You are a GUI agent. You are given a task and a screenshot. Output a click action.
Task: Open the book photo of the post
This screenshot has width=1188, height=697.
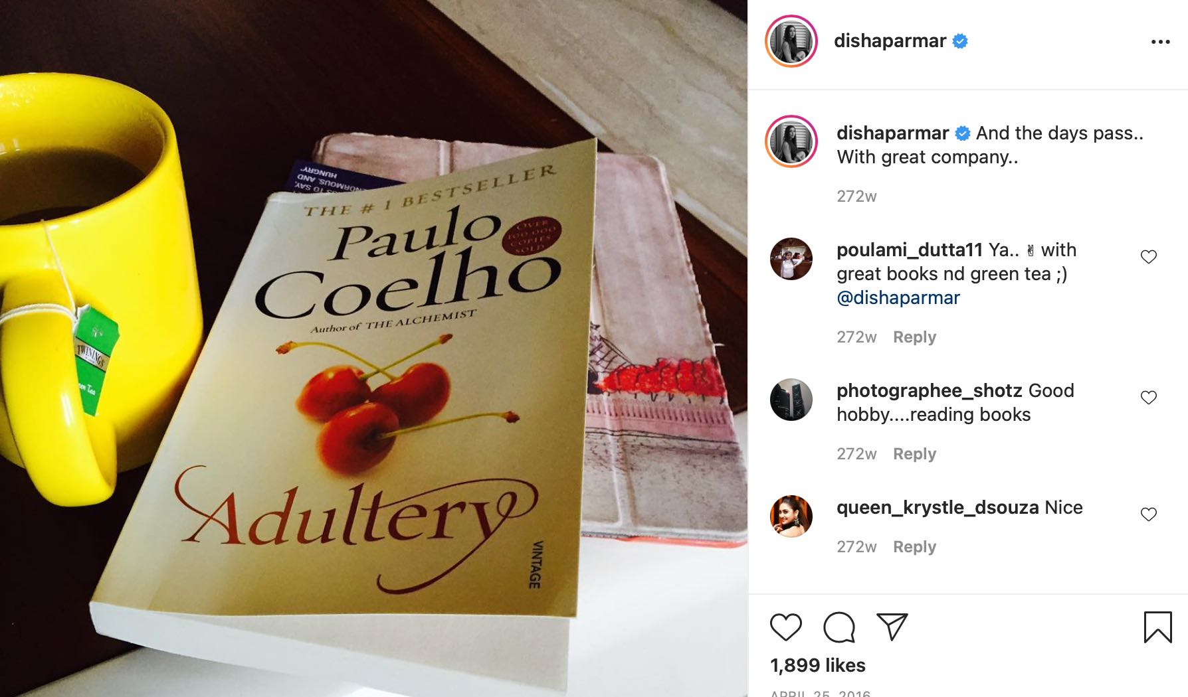373,348
